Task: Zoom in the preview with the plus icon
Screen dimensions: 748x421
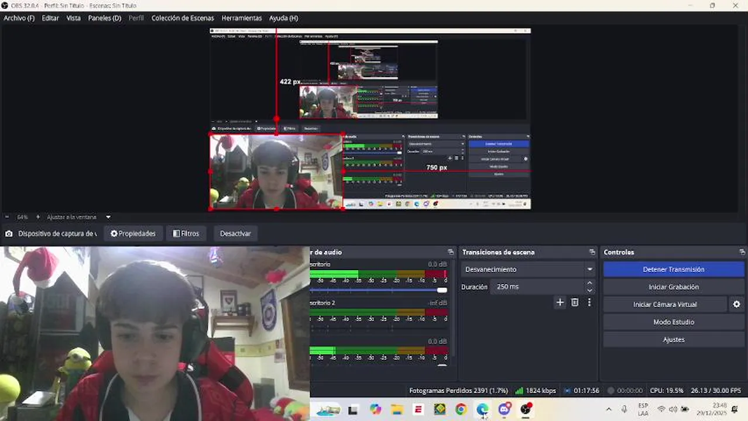Action: tap(38, 217)
